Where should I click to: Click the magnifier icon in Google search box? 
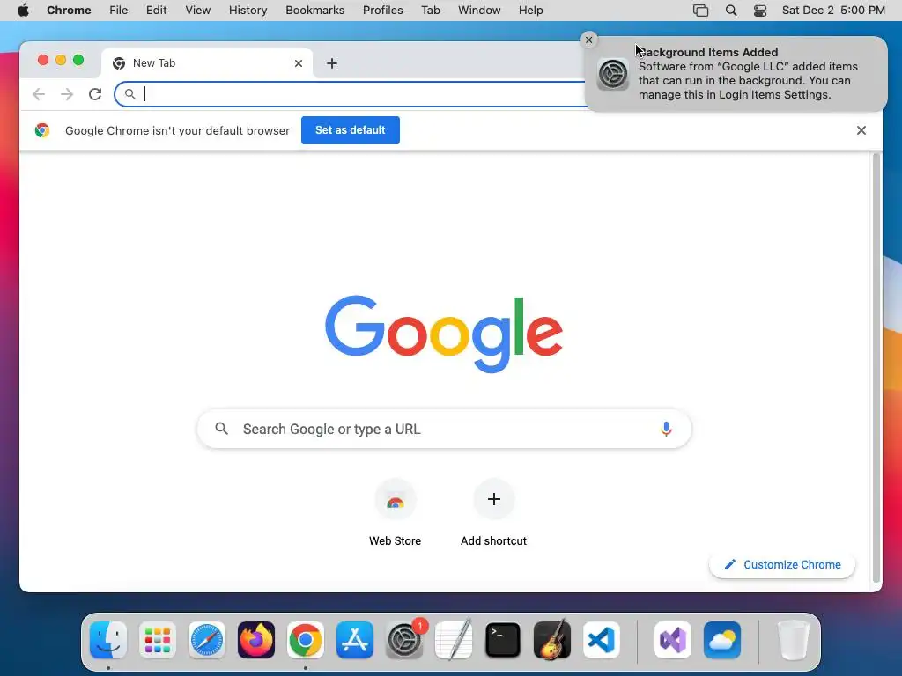click(x=221, y=429)
